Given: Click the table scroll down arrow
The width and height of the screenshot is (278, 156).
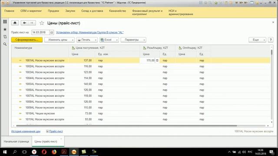Looking at the screenshot, I should pos(271,122).
